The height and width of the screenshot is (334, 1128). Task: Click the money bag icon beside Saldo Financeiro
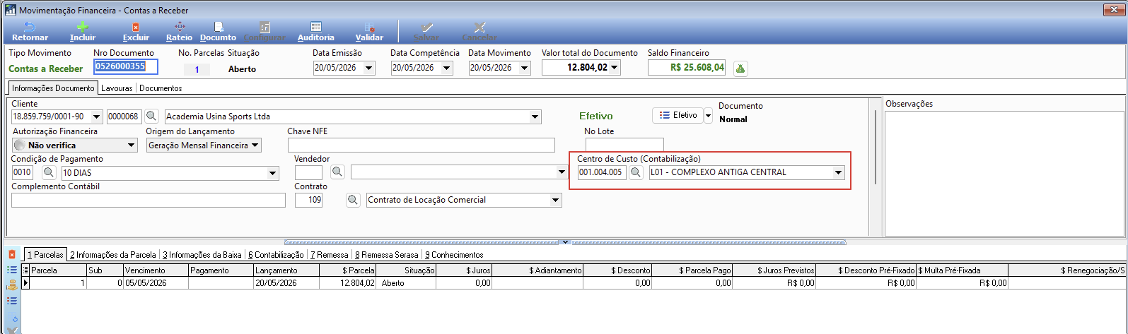pyautogui.click(x=740, y=68)
